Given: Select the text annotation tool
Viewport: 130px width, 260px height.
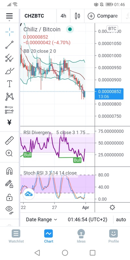Looking at the screenshot, I should point(9,84).
